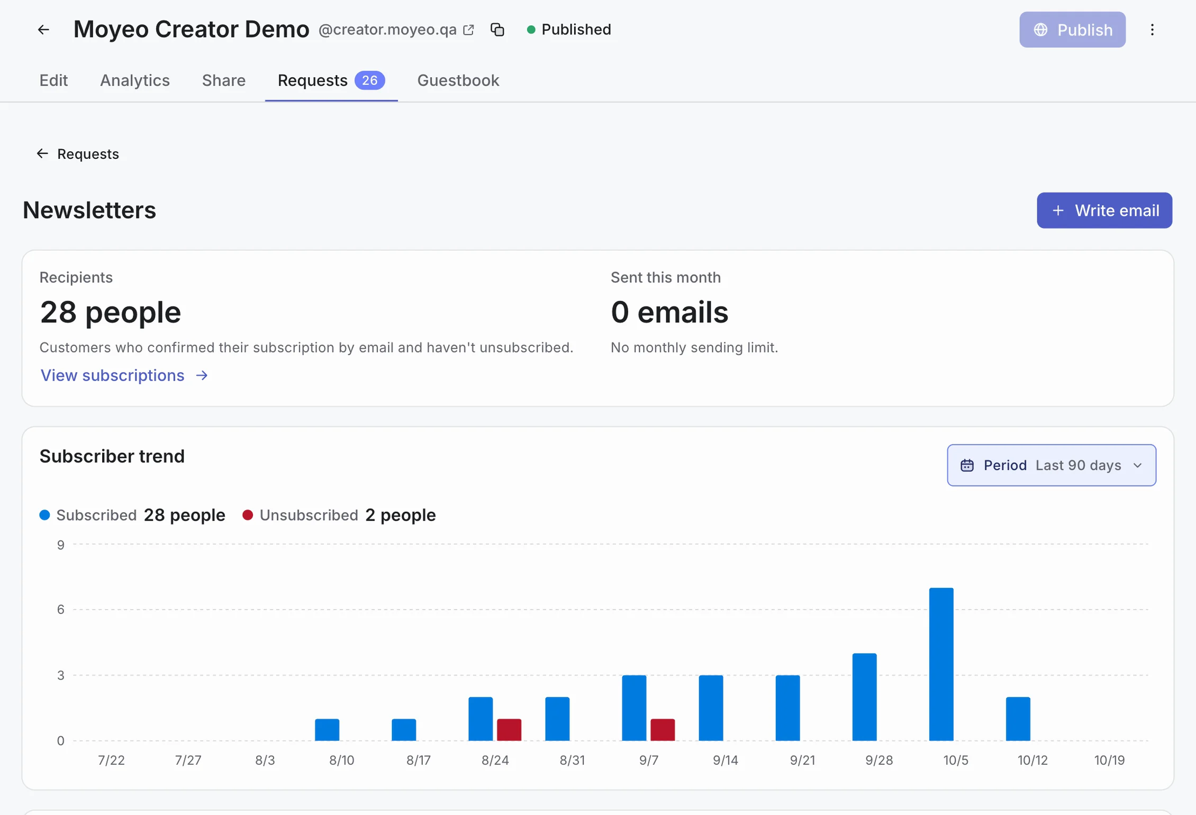Click the tallest blue bar near 10/5

pyautogui.click(x=941, y=664)
